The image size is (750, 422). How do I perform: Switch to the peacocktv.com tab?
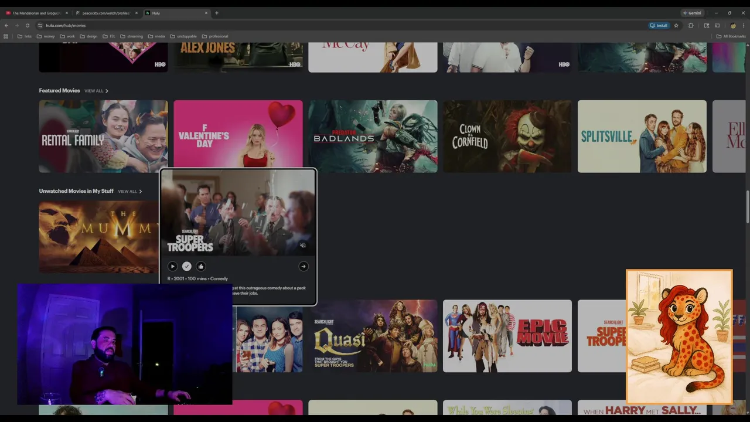coord(107,13)
